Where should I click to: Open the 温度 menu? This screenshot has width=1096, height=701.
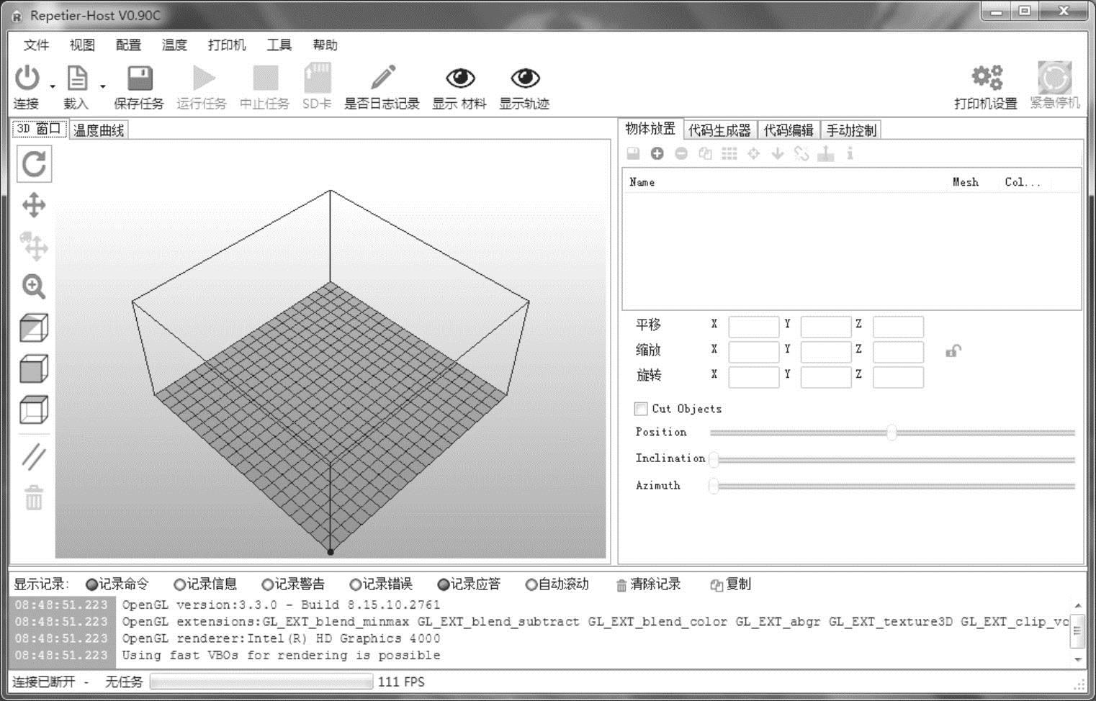[x=174, y=45]
